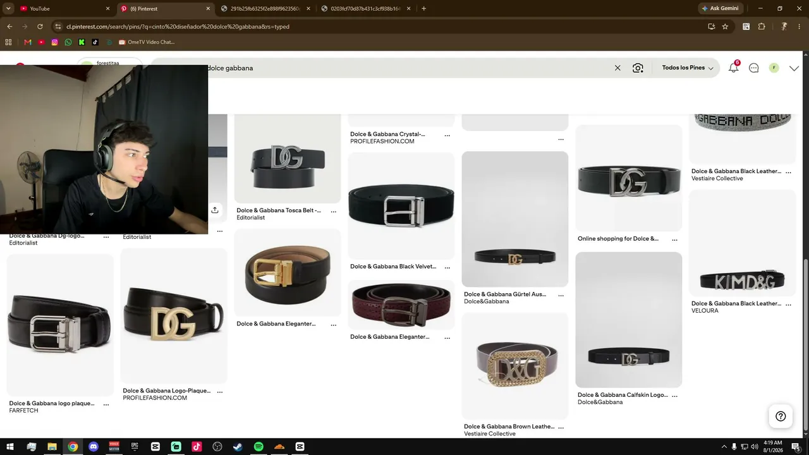Share the pin using the share icon

tap(215, 210)
